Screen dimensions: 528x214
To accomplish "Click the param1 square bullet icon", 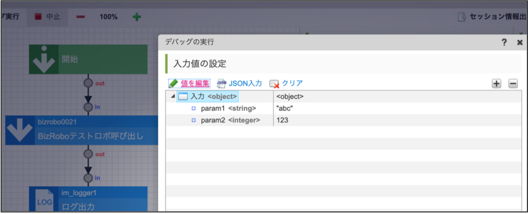I will point(194,108).
